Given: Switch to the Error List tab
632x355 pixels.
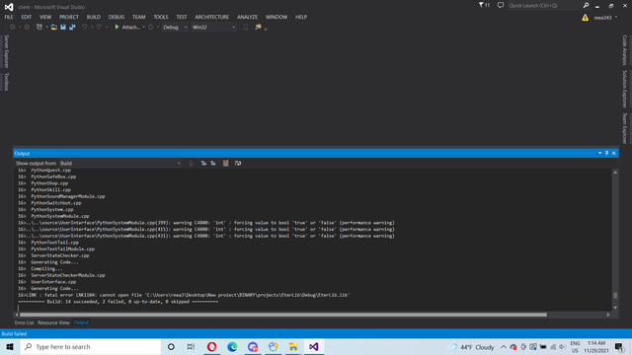Looking at the screenshot, I should (24, 322).
